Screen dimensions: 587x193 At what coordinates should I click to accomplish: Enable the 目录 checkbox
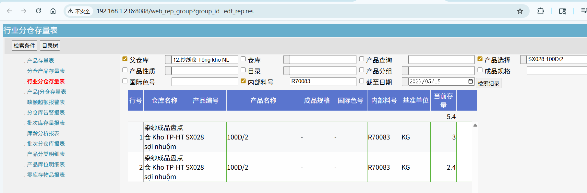243,70
